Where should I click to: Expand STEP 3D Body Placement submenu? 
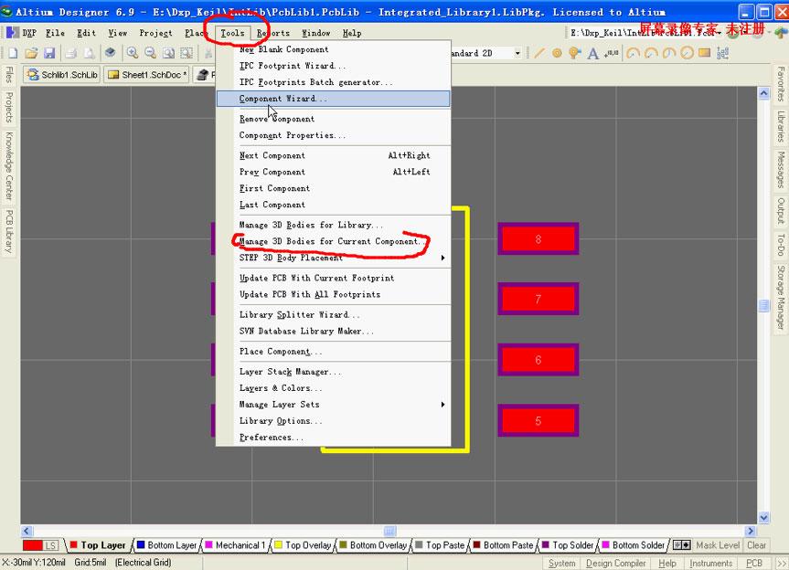338,258
